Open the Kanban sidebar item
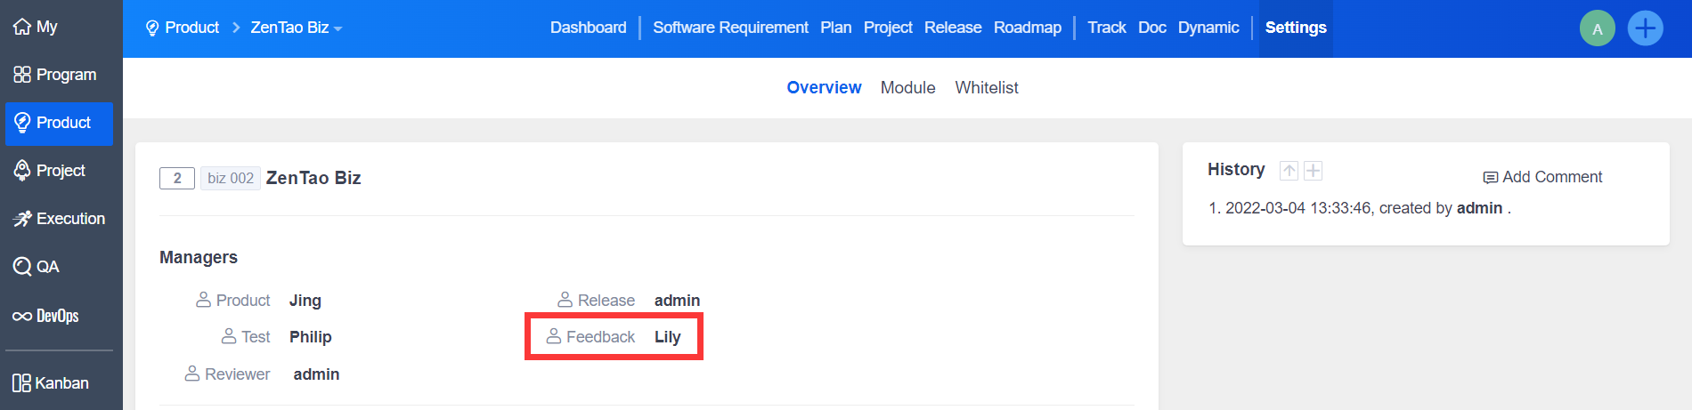Image resolution: width=1692 pixels, height=410 pixels. [51, 383]
